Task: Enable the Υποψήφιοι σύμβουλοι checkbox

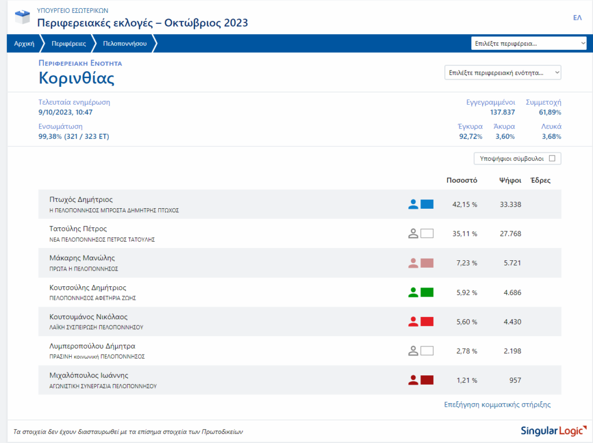Action: (552, 158)
